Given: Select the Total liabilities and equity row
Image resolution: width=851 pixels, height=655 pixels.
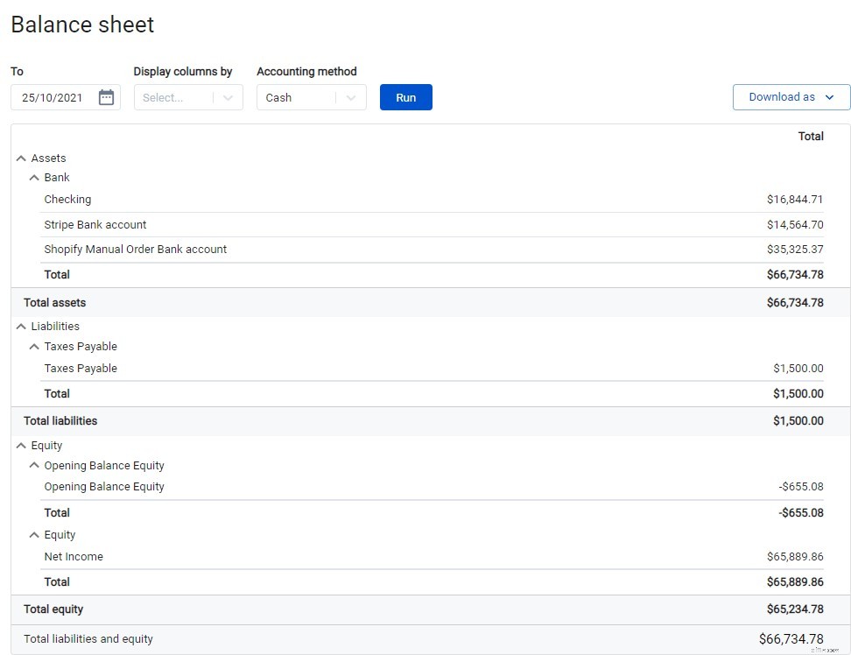Looking at the screenshot, I should pyautogui.click(x=88, y=638).
